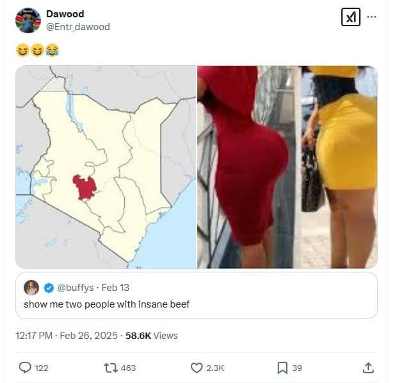
Task: Open the @buffys handle
Action: [76, 288]
